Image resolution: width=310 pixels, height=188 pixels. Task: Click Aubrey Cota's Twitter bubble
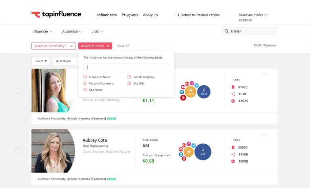(x=194, y=146)
